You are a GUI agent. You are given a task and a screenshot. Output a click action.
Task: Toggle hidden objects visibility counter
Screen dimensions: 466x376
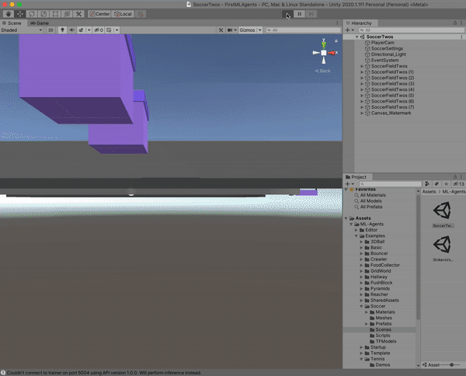tap(99, 30)
